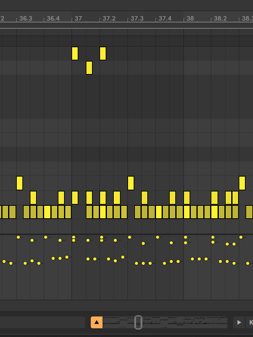The width and height of the screenshot is (253, 337).
Task: Select the highest note starting at bar 37
Action: [75, 53]
